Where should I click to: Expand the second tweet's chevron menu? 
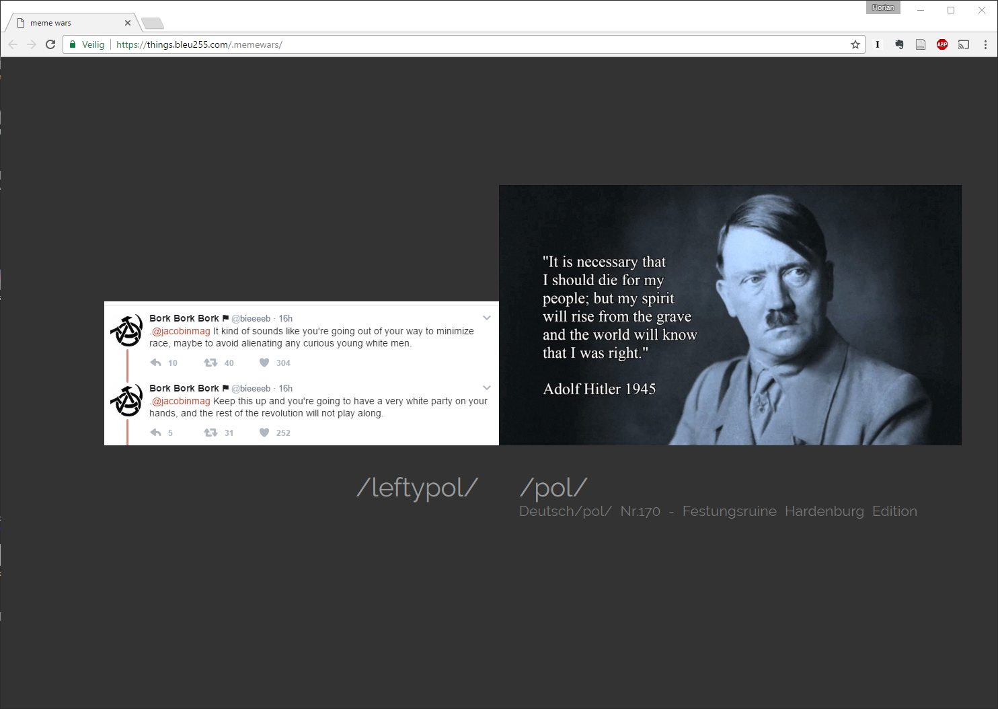point(487,387)
